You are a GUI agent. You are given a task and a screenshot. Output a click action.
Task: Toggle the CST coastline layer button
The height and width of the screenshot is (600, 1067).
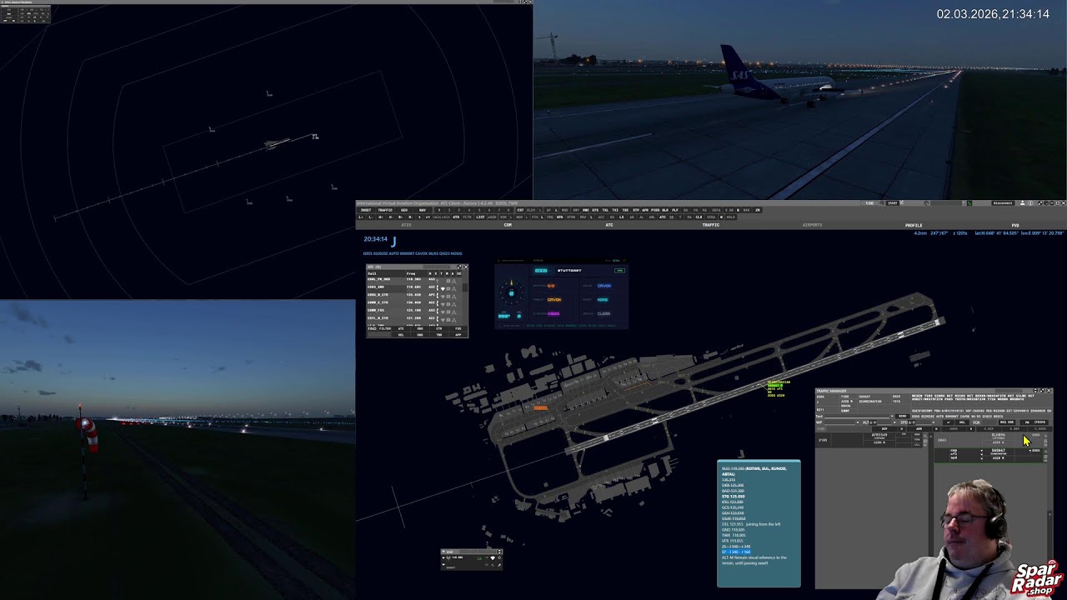pyautogui.click(x=520, y=210)
